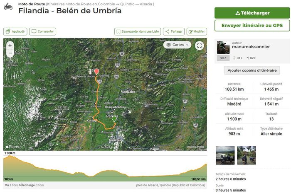This screenshot has width=291, height=193.
Task: Open manumoissonnier's author avatar
Action: click(x=223, y=48)
